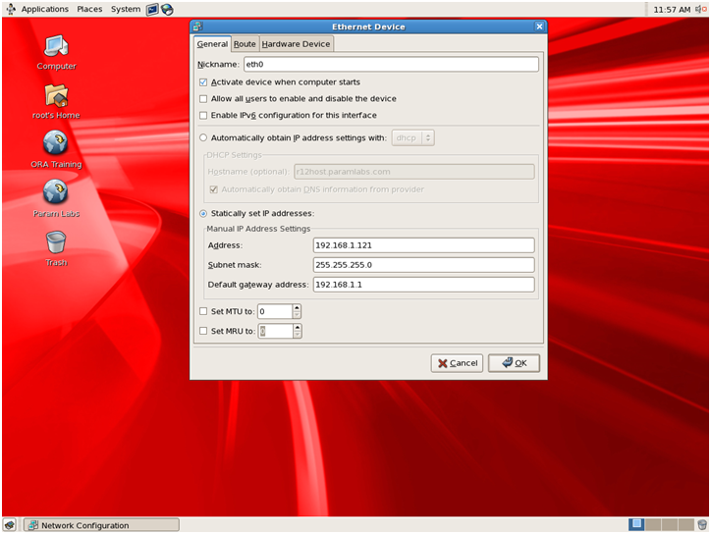Image resolution: width=711 pixels, height=534 pixels.
Task: Click the Cancel button
Action: [457, 363]
